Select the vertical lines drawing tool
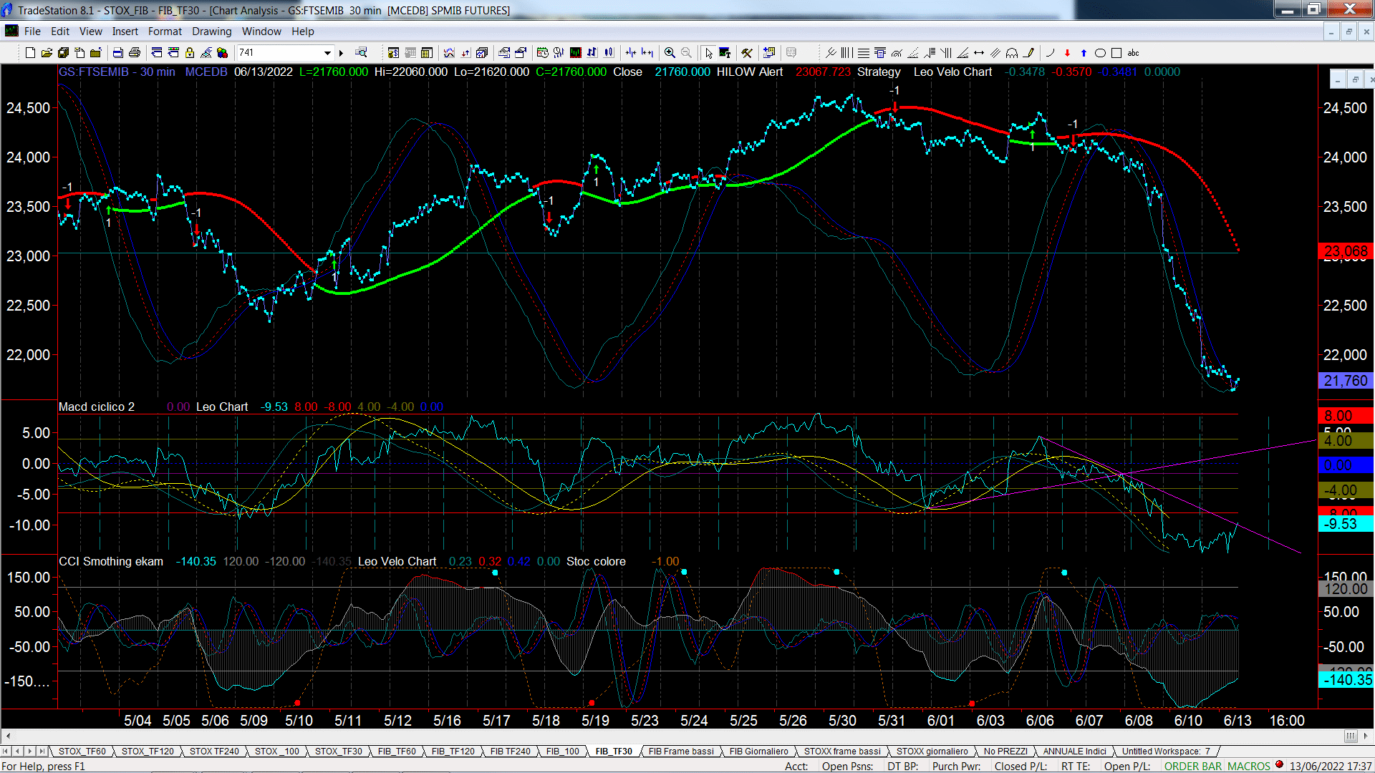The image size is (1375, 773). tap(846, 52)
